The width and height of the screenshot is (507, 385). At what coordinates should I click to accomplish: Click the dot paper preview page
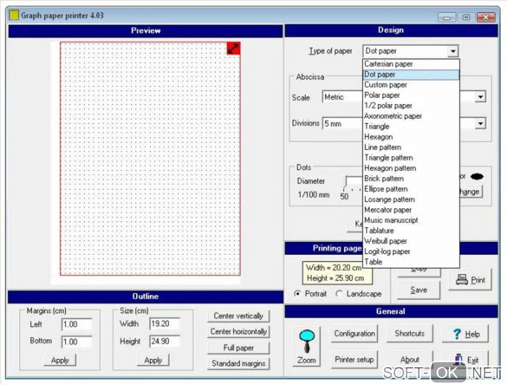150,159
